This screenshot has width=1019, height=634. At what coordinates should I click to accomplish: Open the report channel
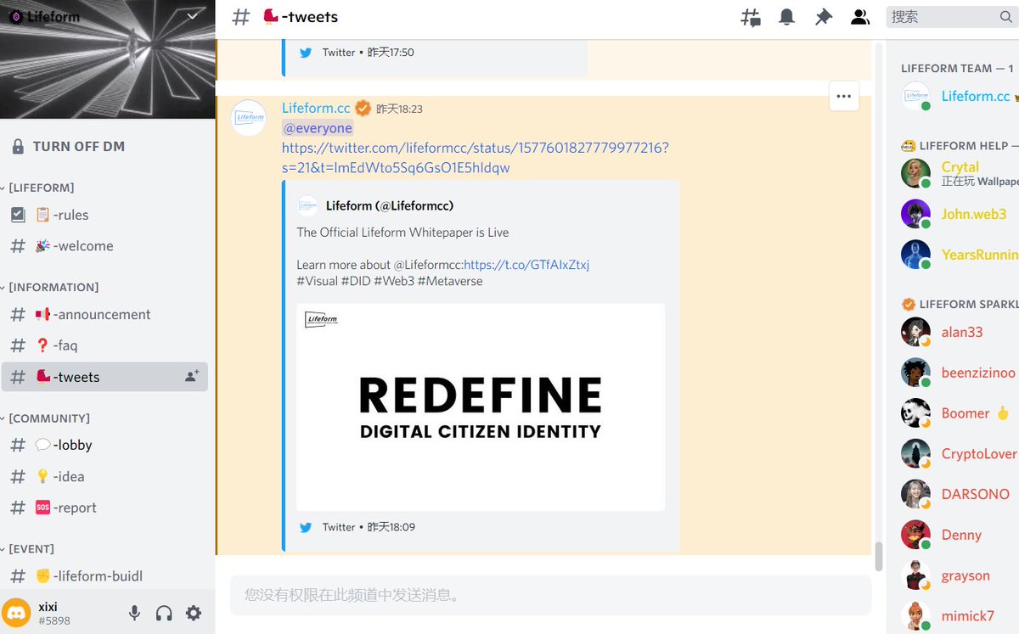pyautogui.click(x=105, y=508)
